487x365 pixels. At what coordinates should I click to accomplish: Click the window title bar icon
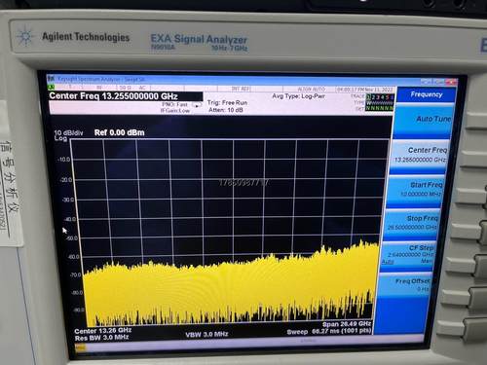tap(51, 79)
